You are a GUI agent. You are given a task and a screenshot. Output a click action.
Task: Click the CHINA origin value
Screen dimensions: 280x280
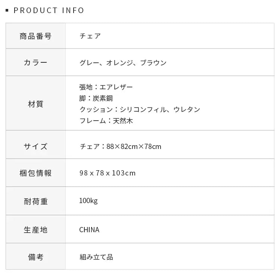89,230
